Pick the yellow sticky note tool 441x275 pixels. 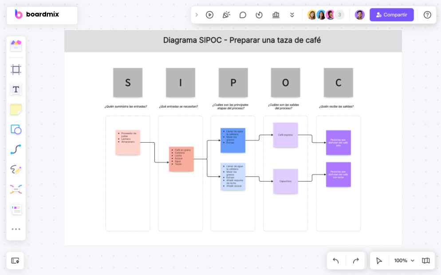tap(16, 109)
